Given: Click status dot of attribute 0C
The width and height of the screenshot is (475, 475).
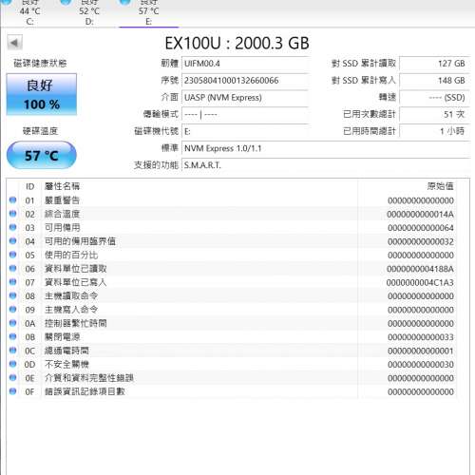Looking at the screenshot, I should 13,351.
